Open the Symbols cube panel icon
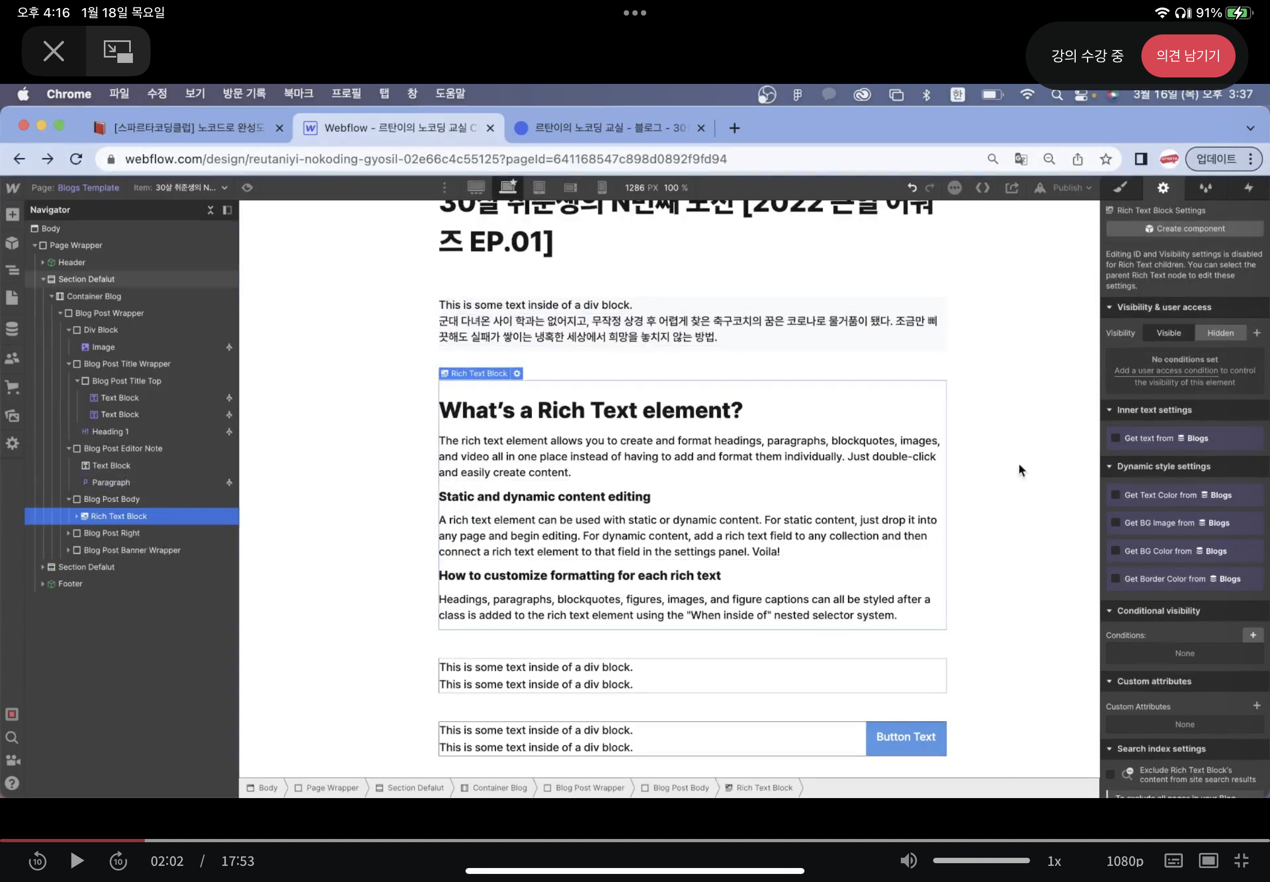Screen dimensions: 1270x882 pos(12,243)
